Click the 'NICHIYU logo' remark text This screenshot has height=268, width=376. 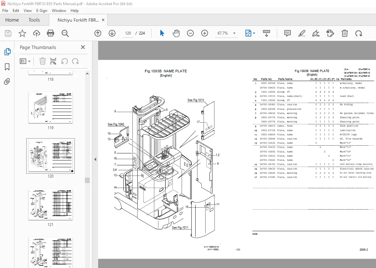(348, 135)
